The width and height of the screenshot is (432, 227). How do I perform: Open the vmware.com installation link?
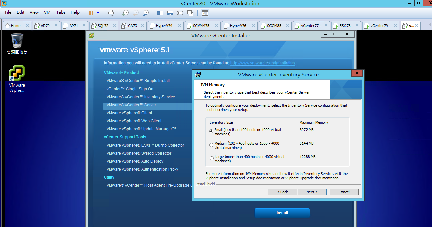263,63
